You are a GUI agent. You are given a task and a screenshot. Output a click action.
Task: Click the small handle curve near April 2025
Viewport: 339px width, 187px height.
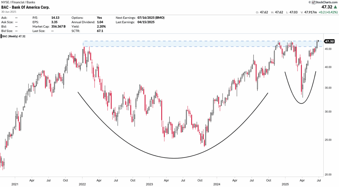(x=301, y=103)
